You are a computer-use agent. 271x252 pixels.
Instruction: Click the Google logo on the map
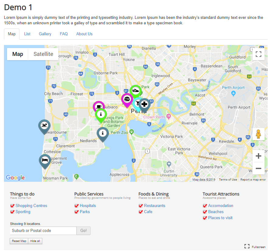click(15, 178)
